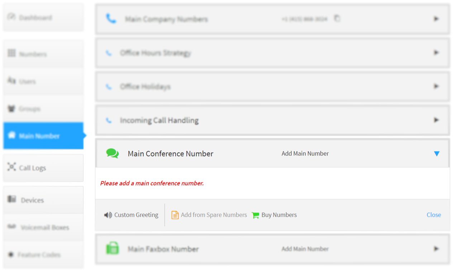The image size is (457, 273).
Task: Copy the main company phone number
Action: click(x=337, y=18)
